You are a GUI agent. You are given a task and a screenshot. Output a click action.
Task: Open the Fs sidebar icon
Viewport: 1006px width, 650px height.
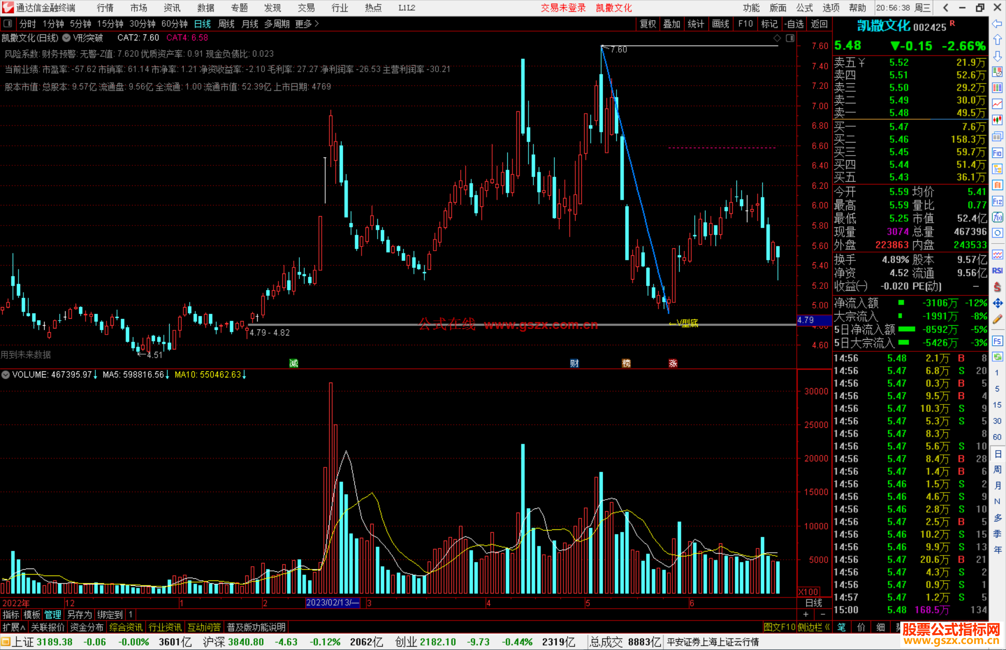(997, 341)
